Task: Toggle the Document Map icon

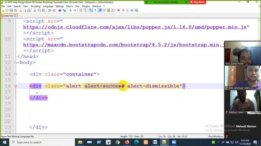Action: pyautogui.click(x=108, y=10)
